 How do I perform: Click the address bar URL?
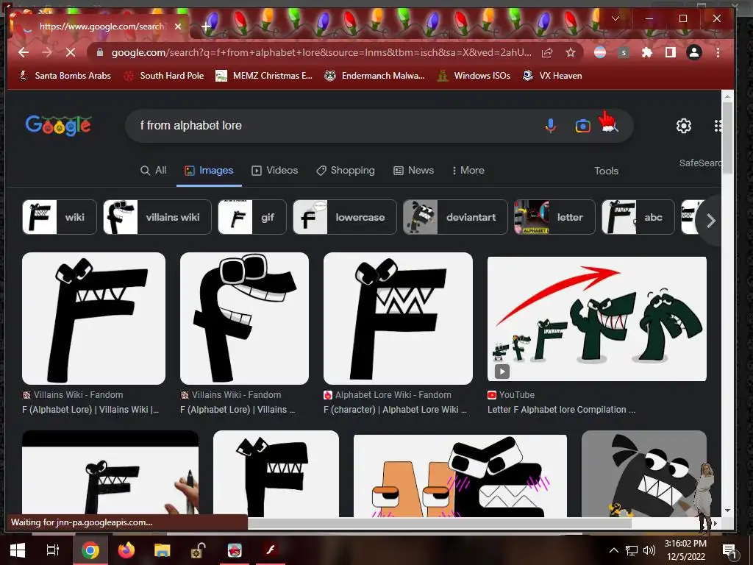(321, 52)
